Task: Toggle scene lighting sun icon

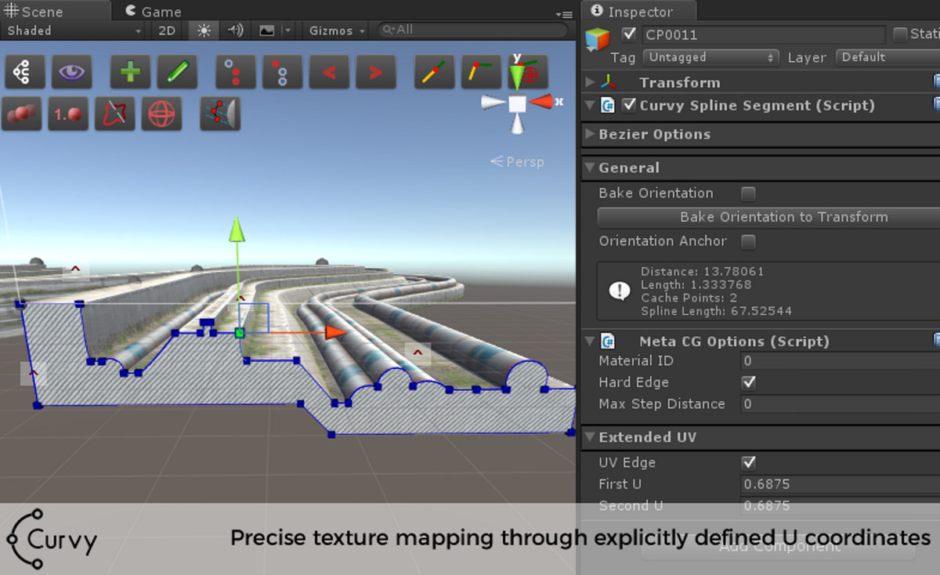Action: 204,31
